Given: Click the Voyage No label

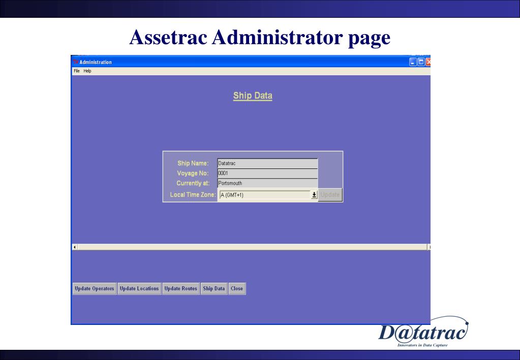Looking at the screenshot, I should point(193,173).
